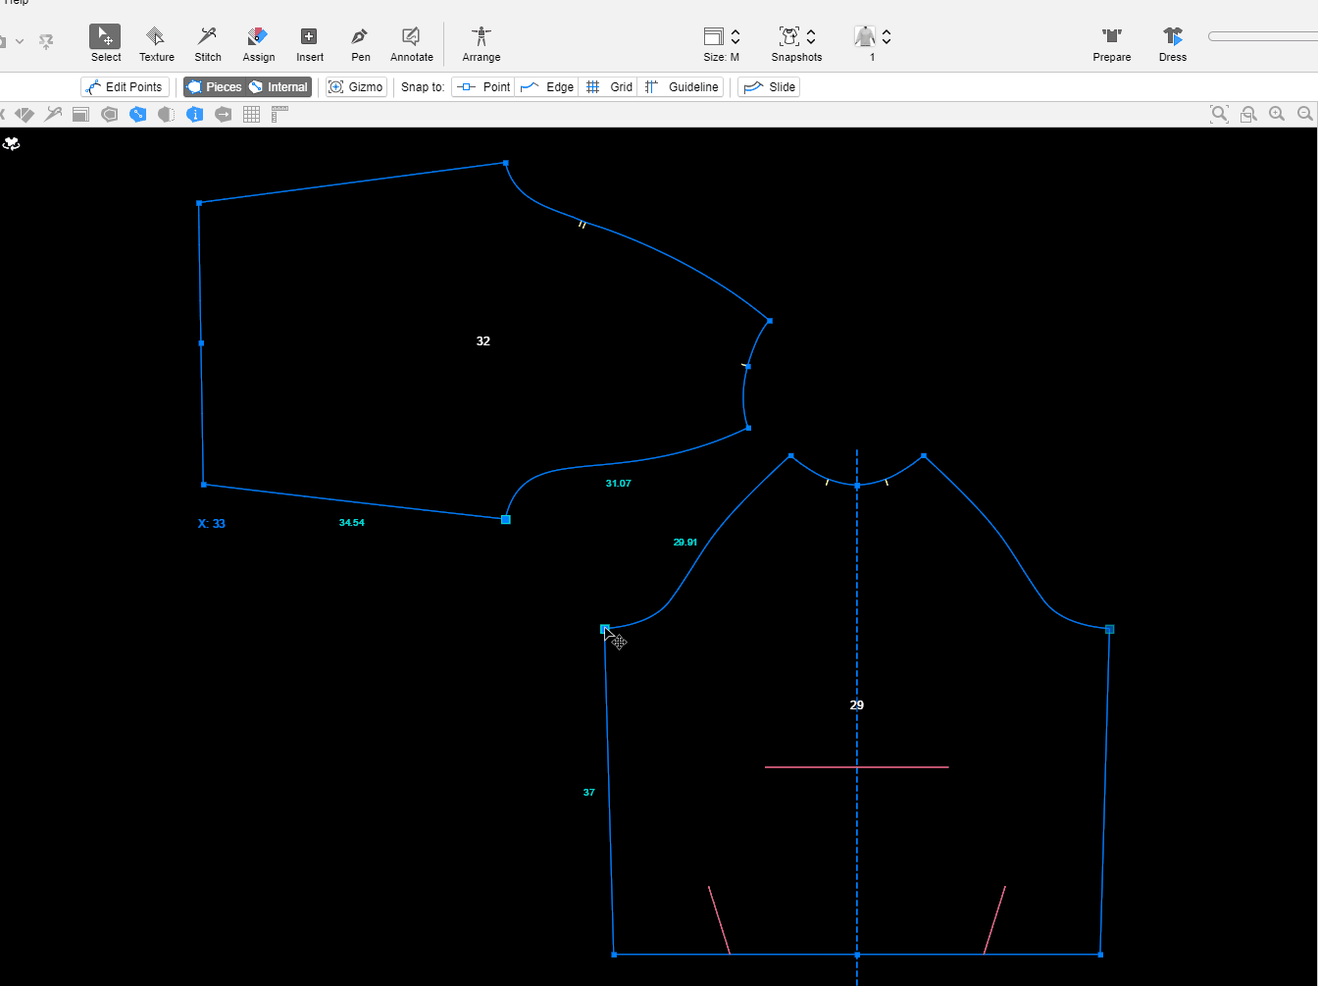Click the arrow direction display icon
Image resolution: width=1318 pixels, height=986 pixels.
click(x=224, y=115)
